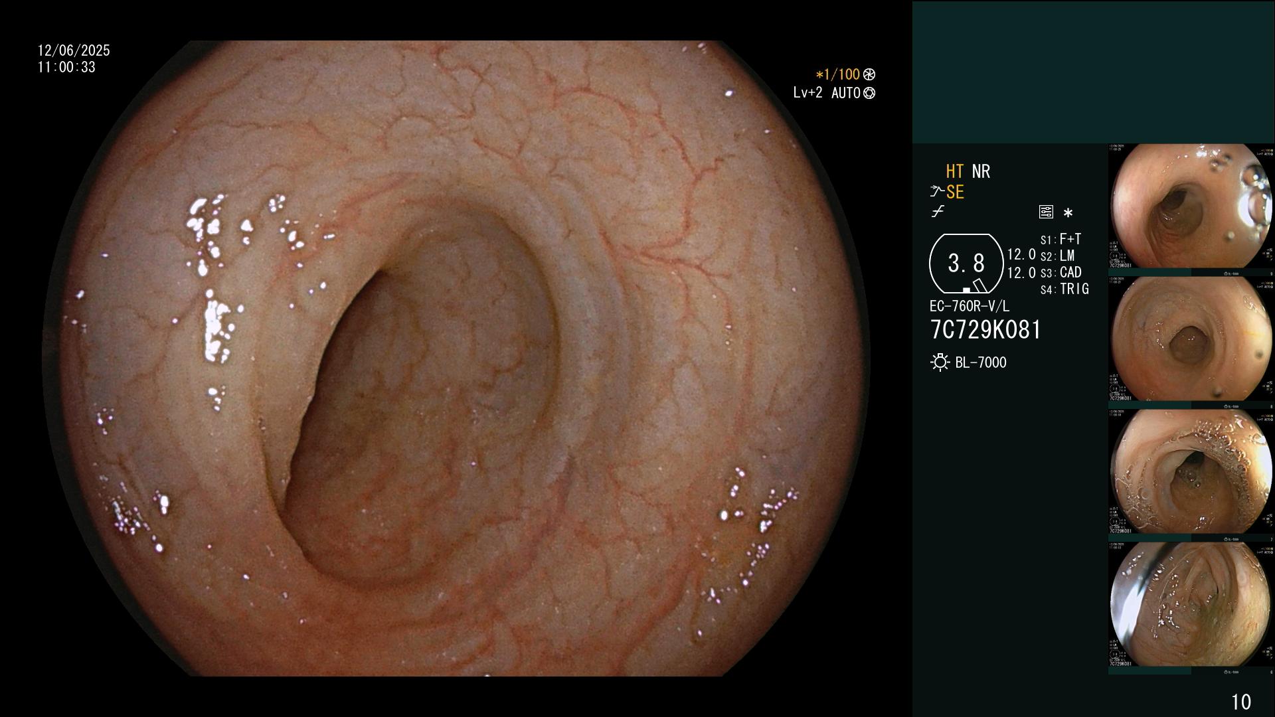This screenshot has height=717, width=1275.
Task: Click the tone curve icon below SE
Action: (938, 212)
